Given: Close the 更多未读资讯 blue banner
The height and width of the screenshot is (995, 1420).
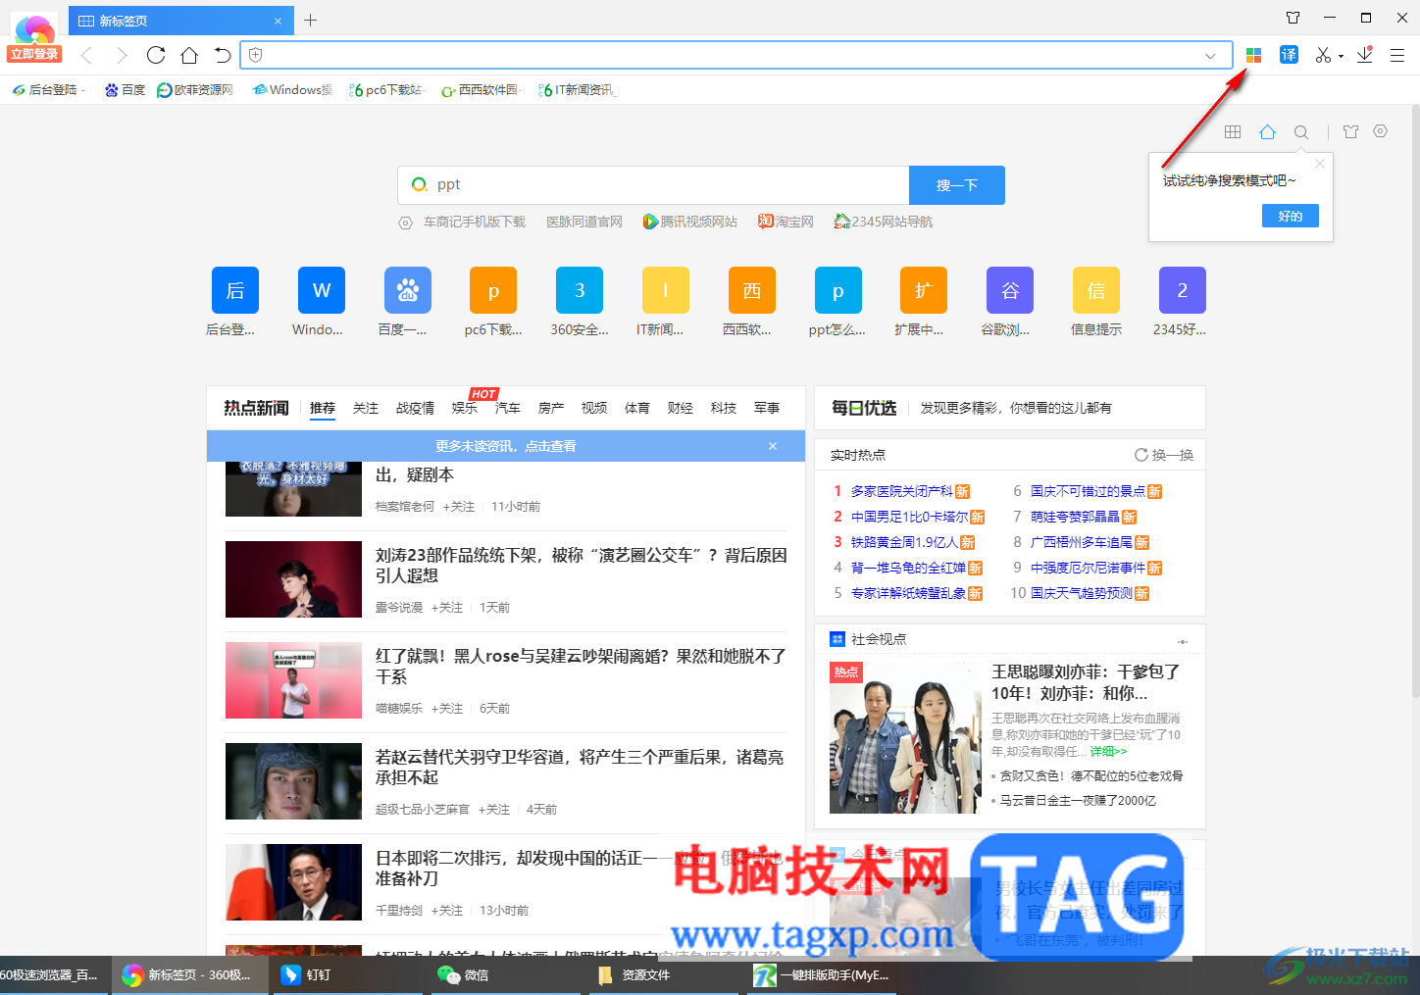Looking at the screenshot, I should (x=773, y=446).
